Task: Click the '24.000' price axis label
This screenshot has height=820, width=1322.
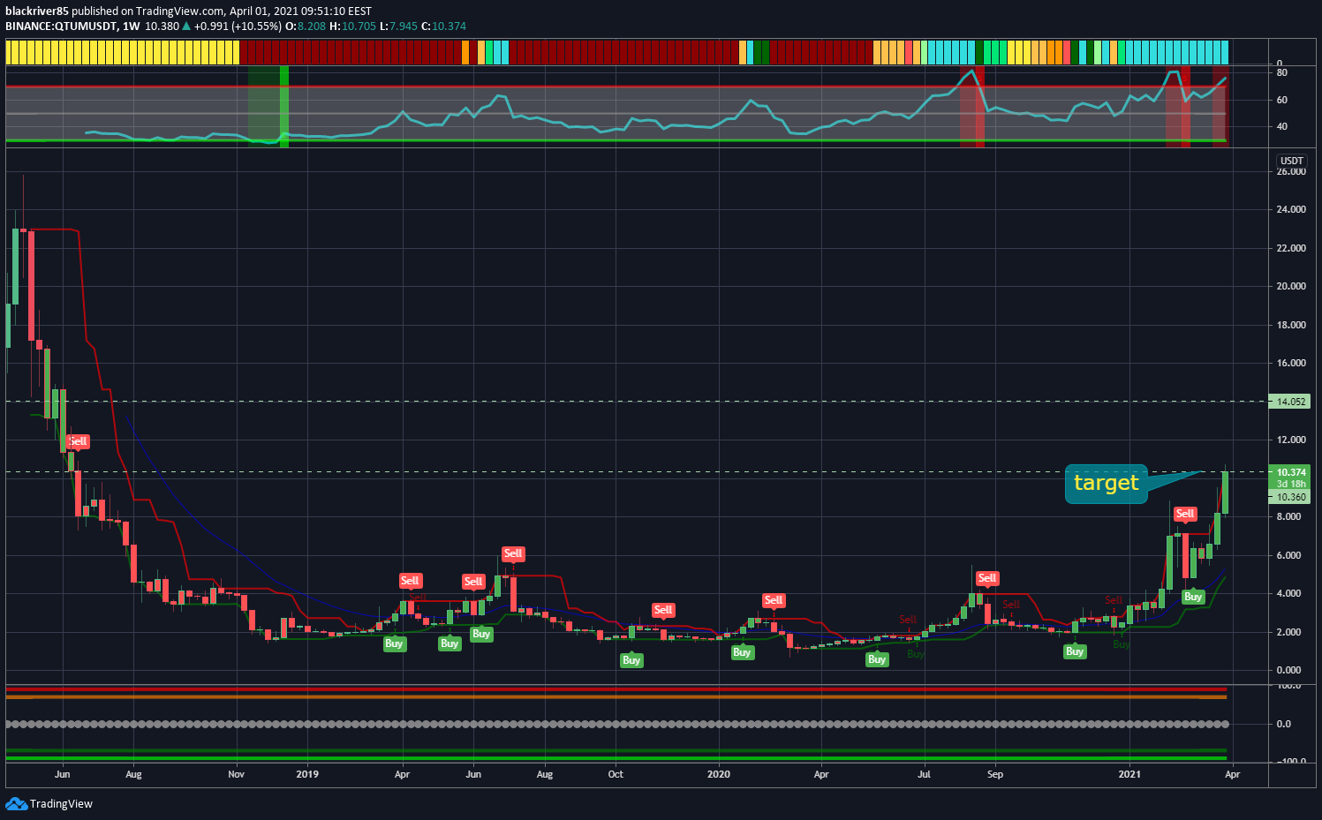Action: 1291,210
